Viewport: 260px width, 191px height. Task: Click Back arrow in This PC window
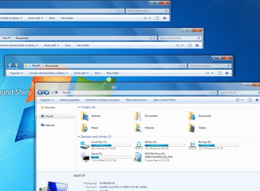40,92
